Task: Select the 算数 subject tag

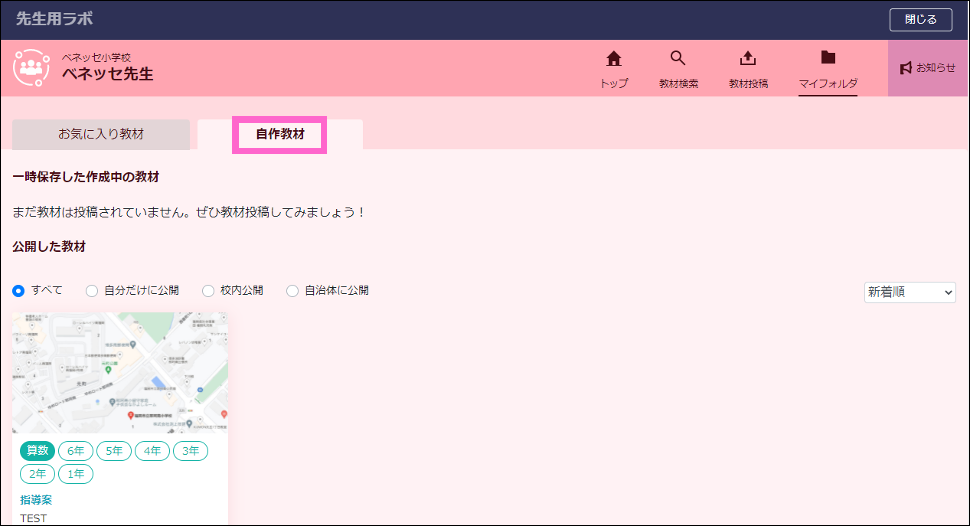Action: pos(37,450)
